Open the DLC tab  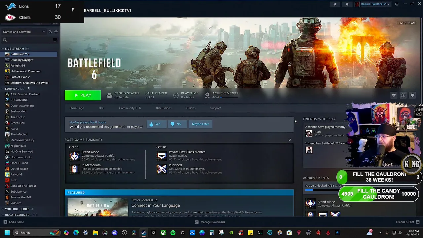[101, 108]
